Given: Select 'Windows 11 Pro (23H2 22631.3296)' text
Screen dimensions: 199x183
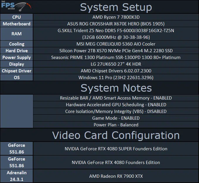Looking at the screenshot, I should point(116,77).
